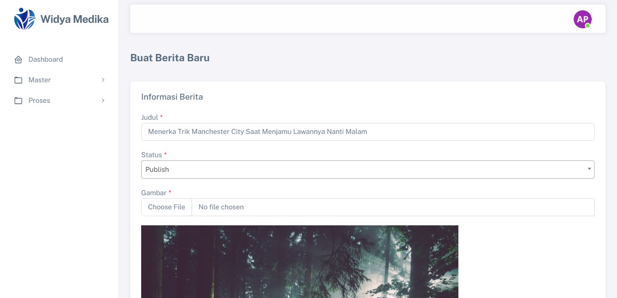The width and height of the screenshot is (617, 298).
Task: Click the Widya Medika logo icon
Action: [24, 19]
